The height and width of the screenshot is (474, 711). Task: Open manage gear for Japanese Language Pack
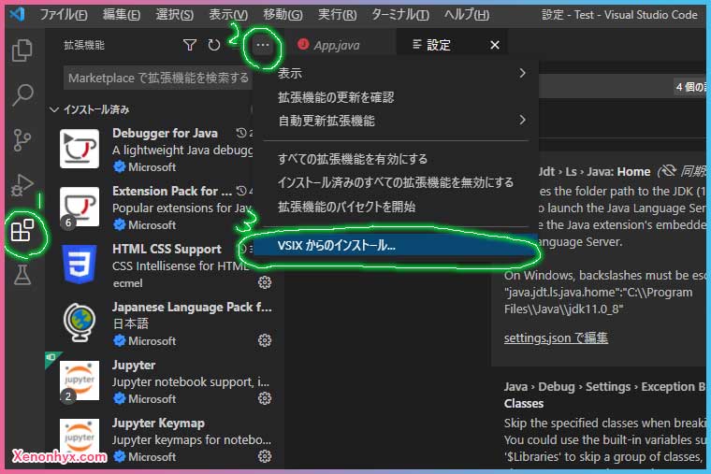pyautogui.click(x=265, y=340)
